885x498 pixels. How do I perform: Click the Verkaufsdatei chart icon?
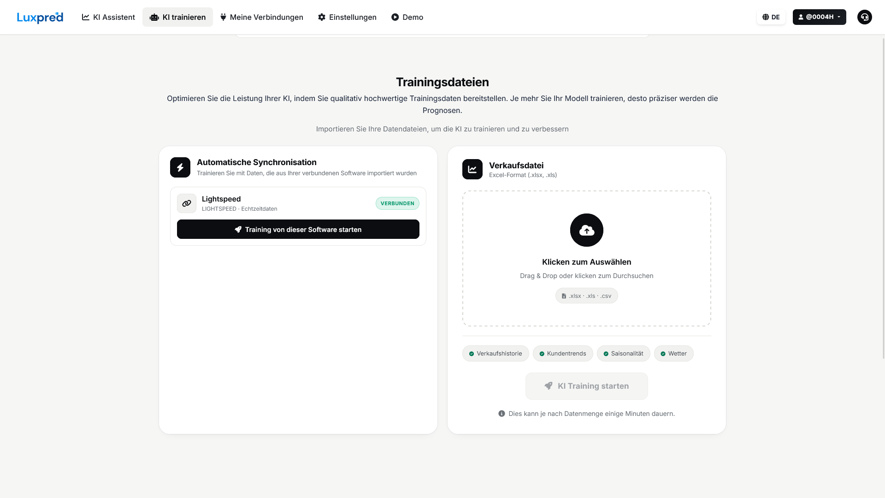[472, 169]
